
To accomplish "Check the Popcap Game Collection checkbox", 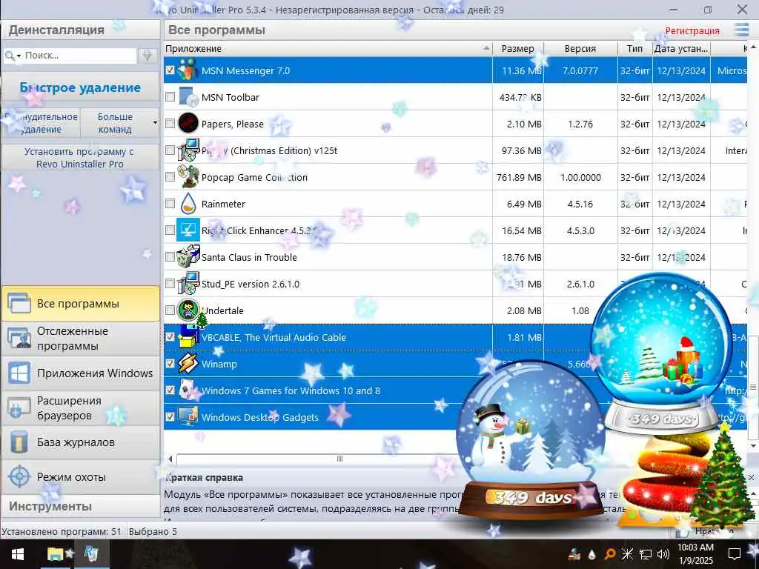I will 170,176.
